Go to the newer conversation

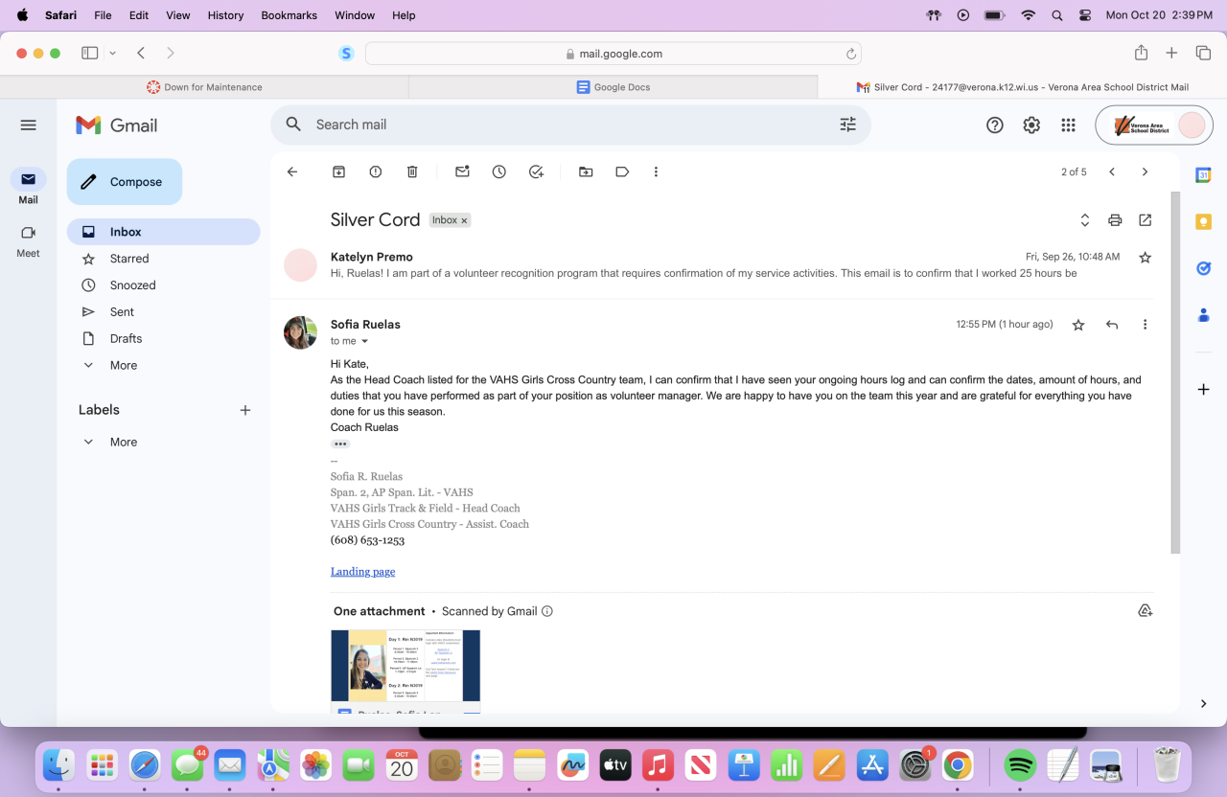pos(1112,171)
